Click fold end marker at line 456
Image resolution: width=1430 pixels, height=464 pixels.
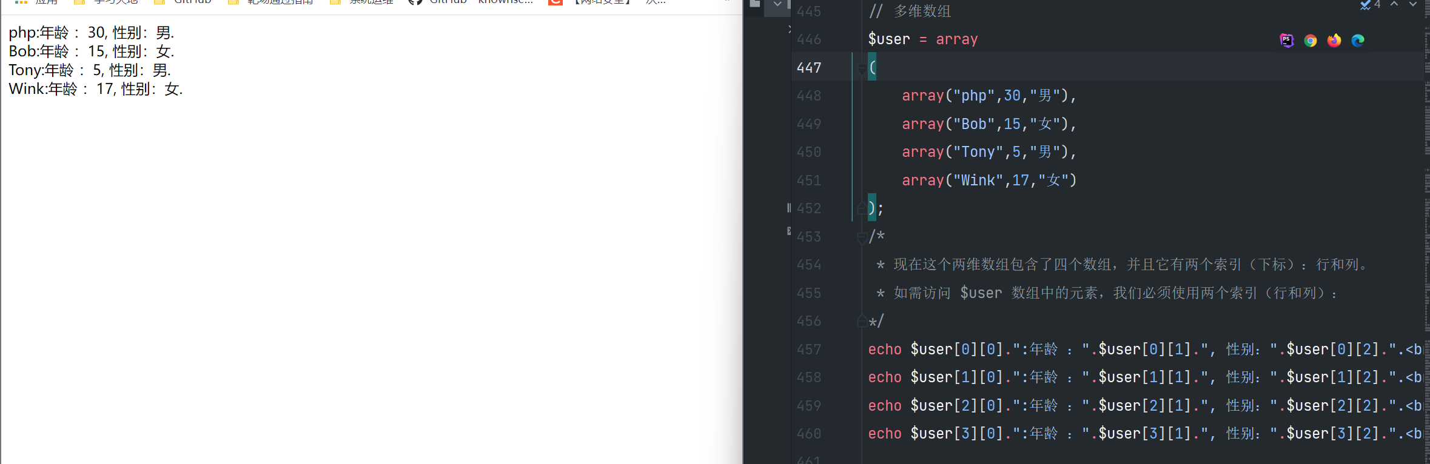[x=862, y=322]
